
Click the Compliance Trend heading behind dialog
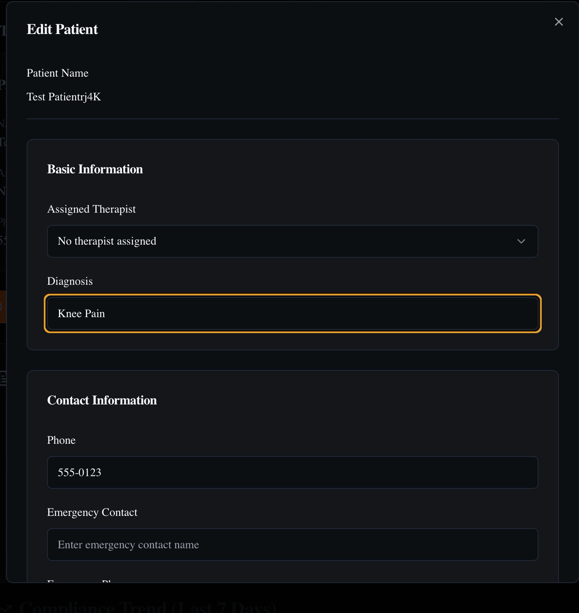coord(147,606)
